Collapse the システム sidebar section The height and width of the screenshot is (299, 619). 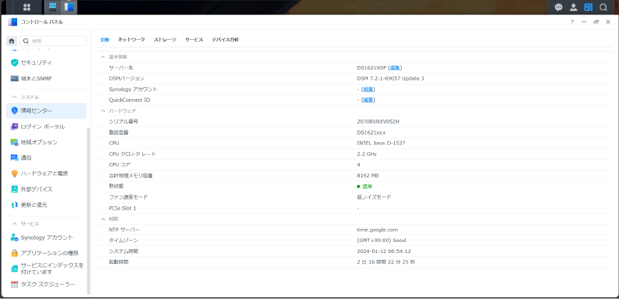tap(14, 97)
